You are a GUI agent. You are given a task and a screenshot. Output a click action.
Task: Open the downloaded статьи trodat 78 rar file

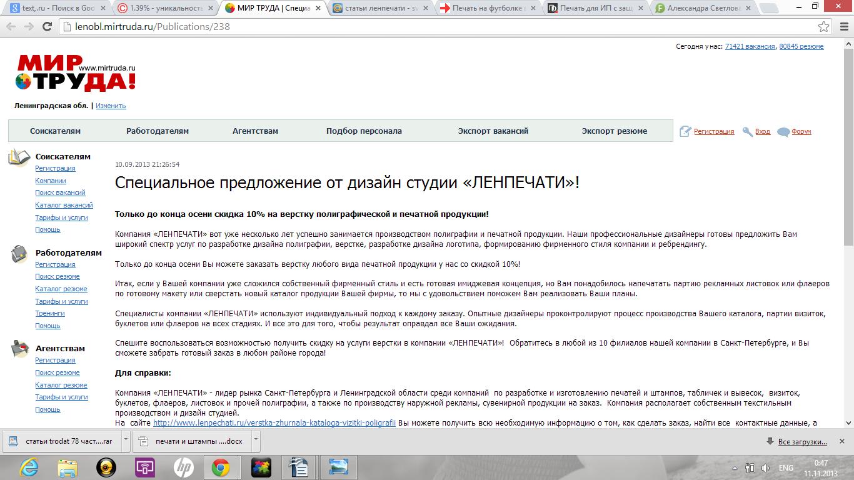[x=61, y=441]
